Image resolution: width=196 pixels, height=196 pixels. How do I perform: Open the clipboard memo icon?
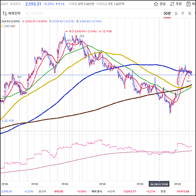click(x=189, y=4)
